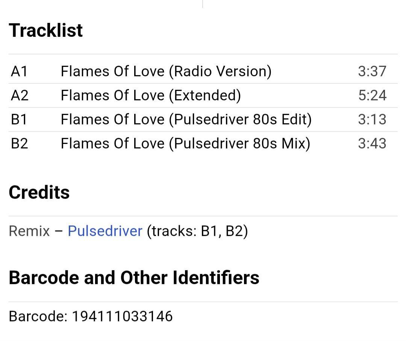Image resolution: width=406 pixels, height=341 pixels.
Task: Select the Pulsedriver 80s Mix track title
Action: [x=185, y=143]
